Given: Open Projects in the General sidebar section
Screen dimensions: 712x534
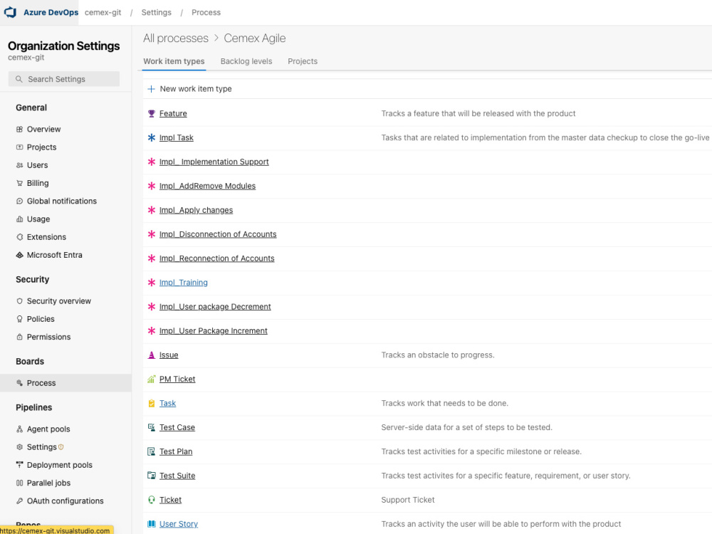Looking at the screenshot, I should pos(41,147).
